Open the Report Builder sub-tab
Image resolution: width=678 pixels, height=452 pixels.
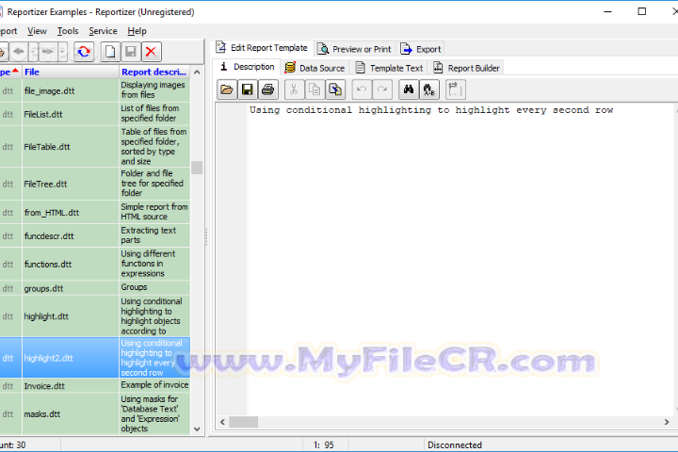tap(466, 68)
